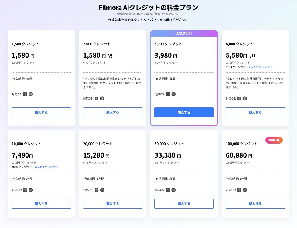Click Windows icon in 5,000 credit card
The width and height of the screenshot is (297, 228).
(168, 94)
